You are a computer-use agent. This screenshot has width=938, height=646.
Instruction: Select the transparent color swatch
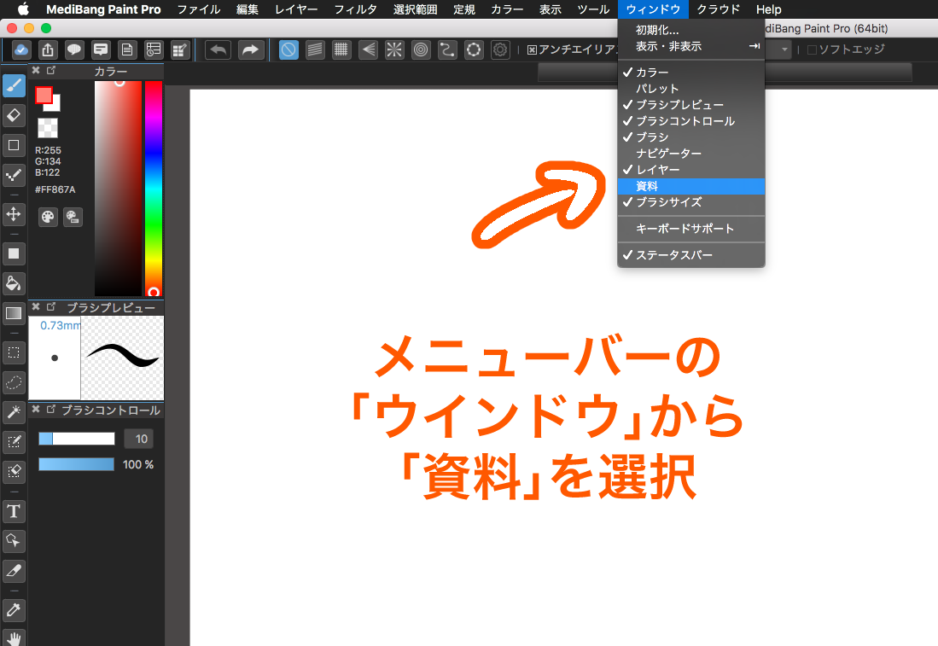click(48, 128)
